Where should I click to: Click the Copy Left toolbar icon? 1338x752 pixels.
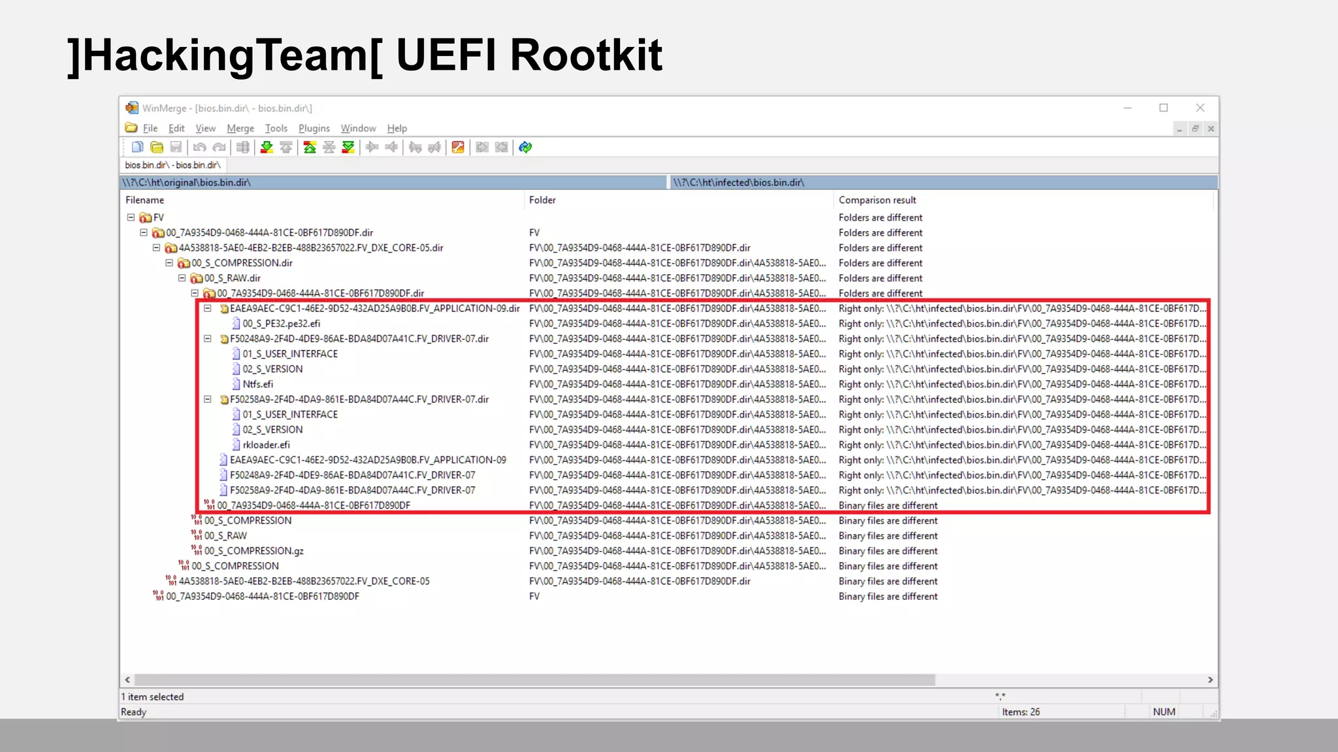coord(391,148)
